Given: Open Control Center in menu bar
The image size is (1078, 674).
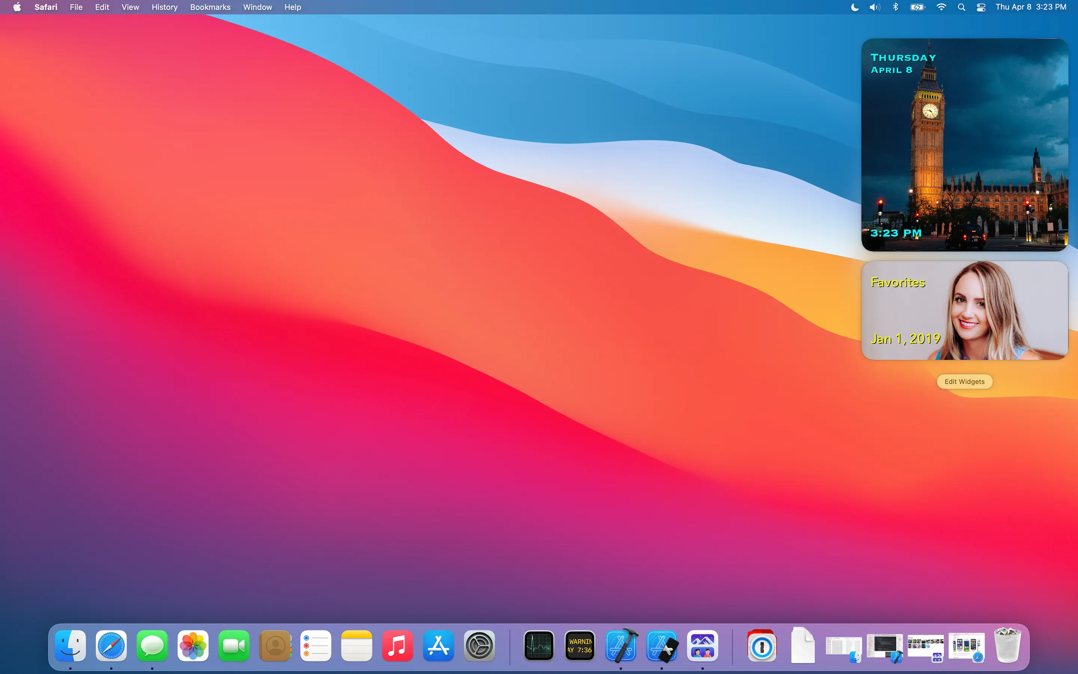Looking at the screenshot, I should (x=981, y=7).
